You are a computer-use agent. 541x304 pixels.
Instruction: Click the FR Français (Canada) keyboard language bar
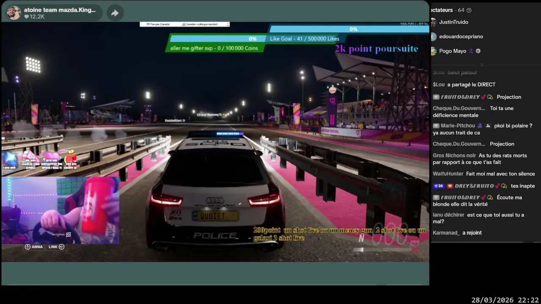tap(185, 24)
